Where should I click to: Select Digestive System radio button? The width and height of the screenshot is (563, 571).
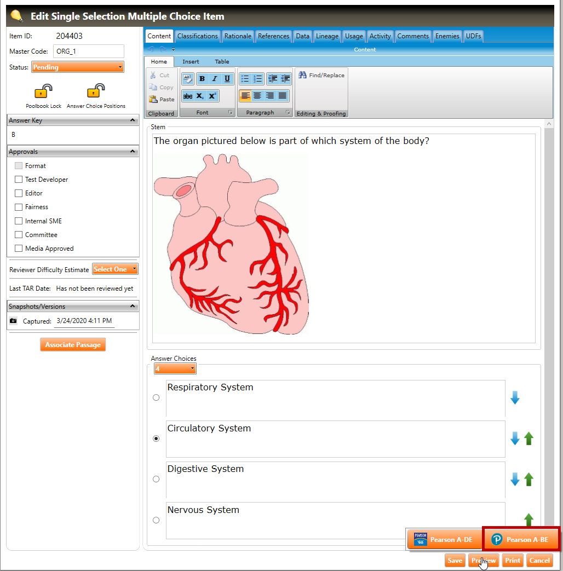point(156,479)
